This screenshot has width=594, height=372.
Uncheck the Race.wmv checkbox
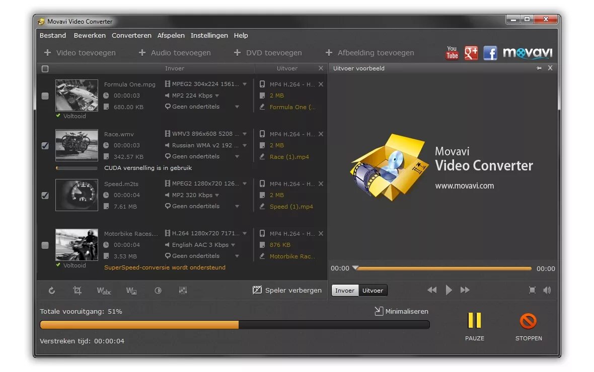(x=45, y=146)
